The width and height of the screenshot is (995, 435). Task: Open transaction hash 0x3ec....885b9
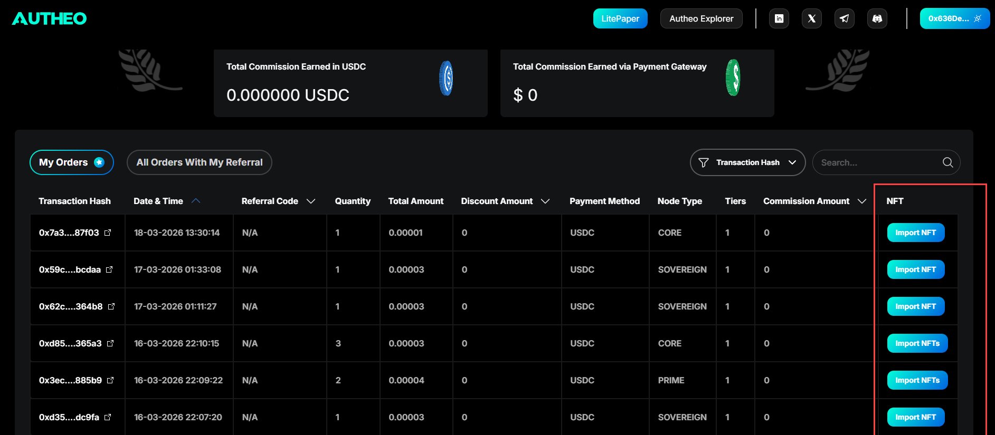pos(70,380)
